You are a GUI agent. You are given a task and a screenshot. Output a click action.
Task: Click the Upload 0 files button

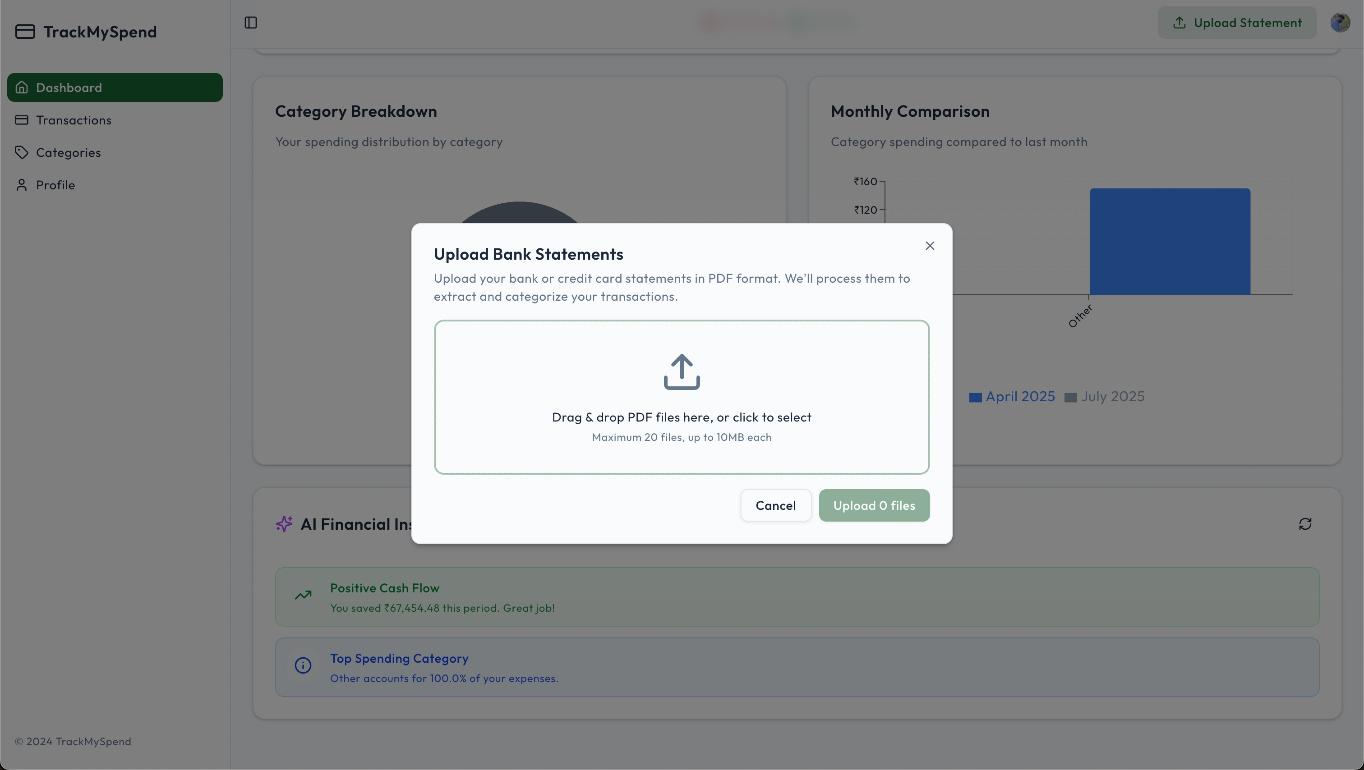(x=874, y=505)
